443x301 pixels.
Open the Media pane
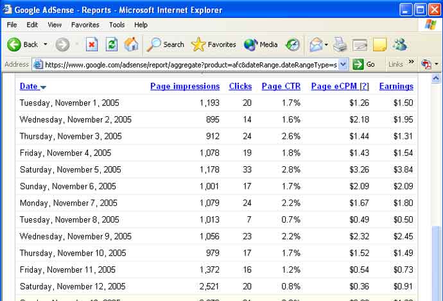pyautogui.click(x=261, y=44)
